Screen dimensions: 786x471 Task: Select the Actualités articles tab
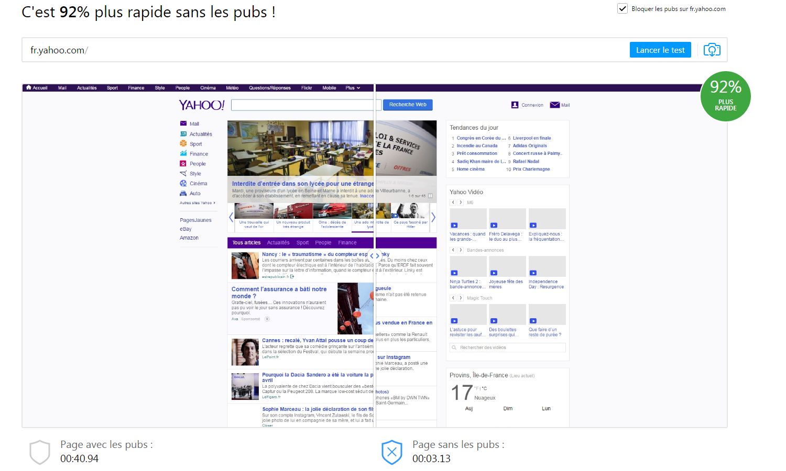point(278,242)
